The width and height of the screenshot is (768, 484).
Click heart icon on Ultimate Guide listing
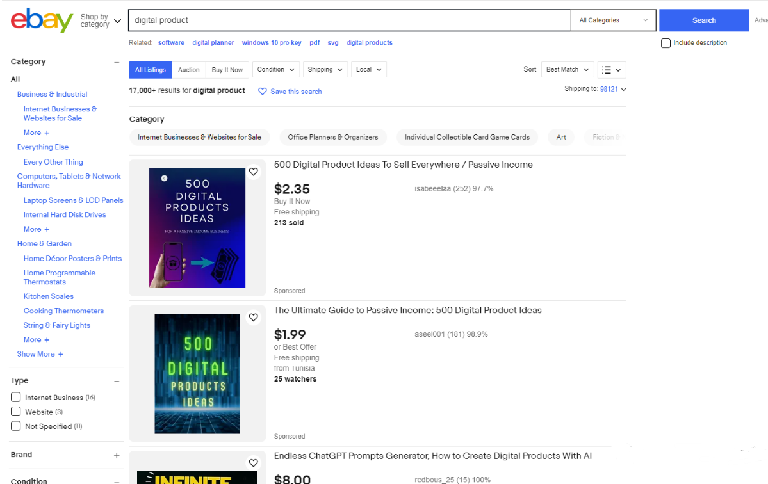pyautogui.click(x=254, y=318)
